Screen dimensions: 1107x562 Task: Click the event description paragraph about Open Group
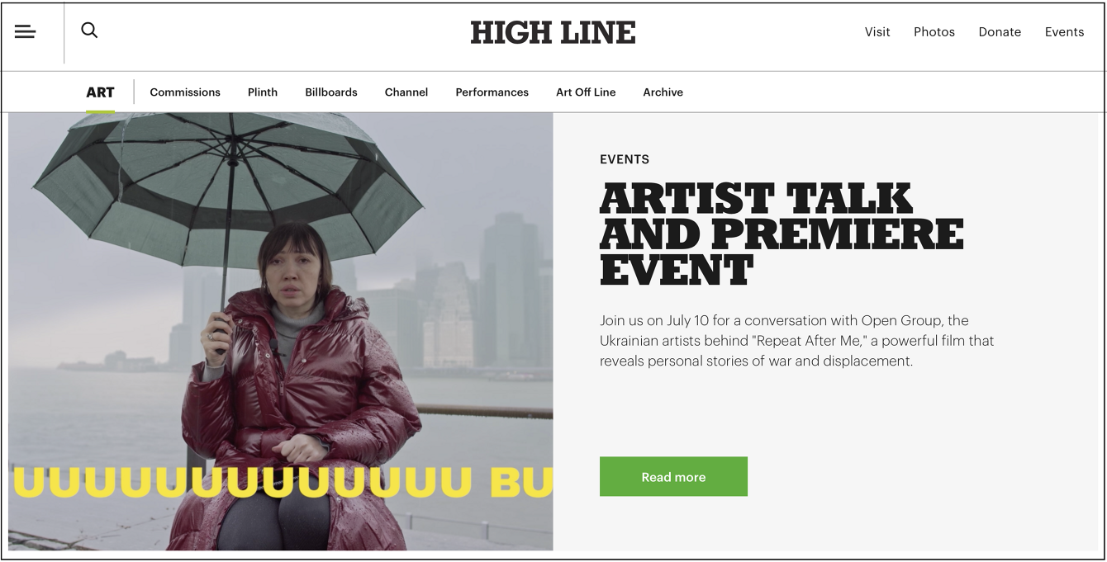click(797, 341)
